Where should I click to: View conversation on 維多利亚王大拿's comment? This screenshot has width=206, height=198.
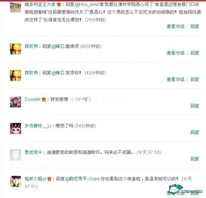tap(176, 27)
